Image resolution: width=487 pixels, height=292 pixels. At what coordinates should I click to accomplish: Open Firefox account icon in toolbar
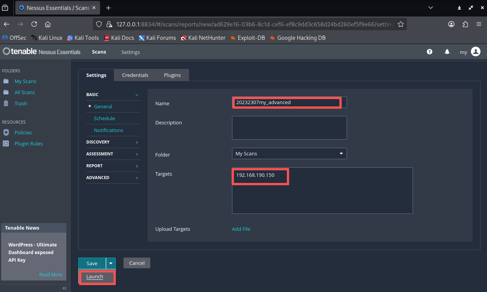[451, 24]
